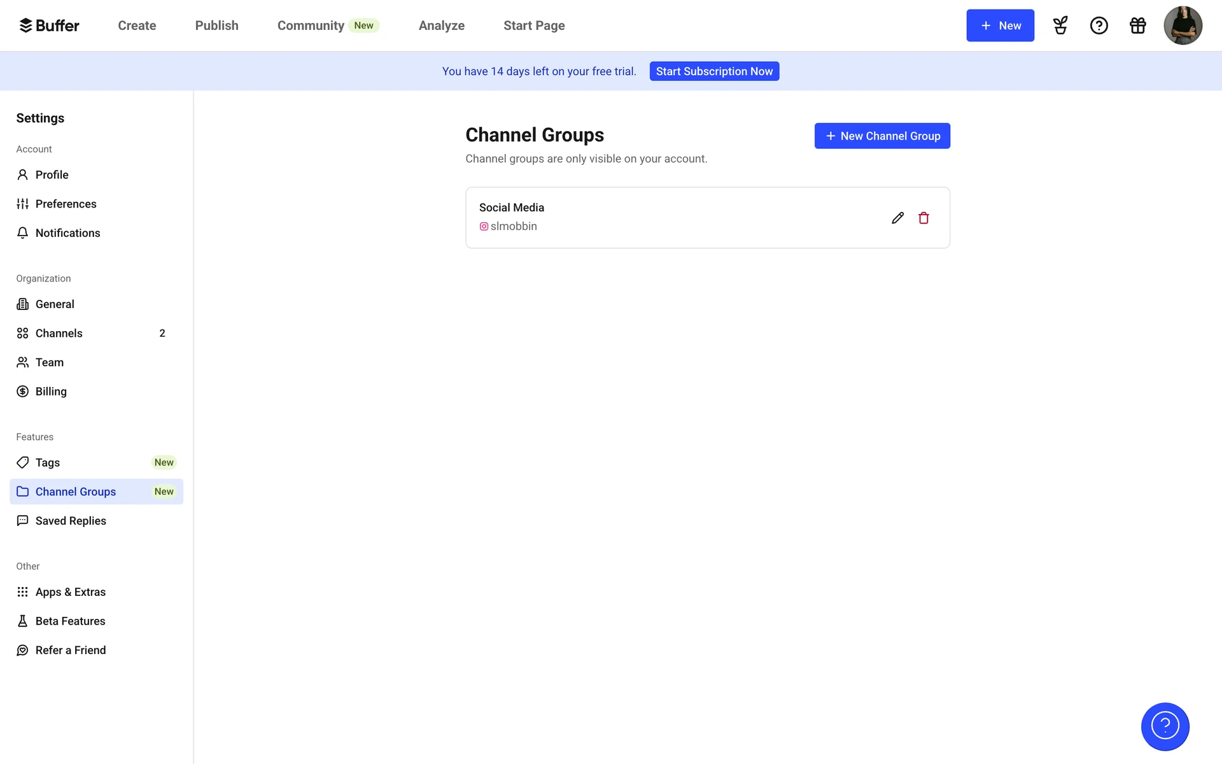The width and height of the screenshot is (1222, 764).
Task: Click the gift icon in top bar
Action: (x=1137, y=25)
